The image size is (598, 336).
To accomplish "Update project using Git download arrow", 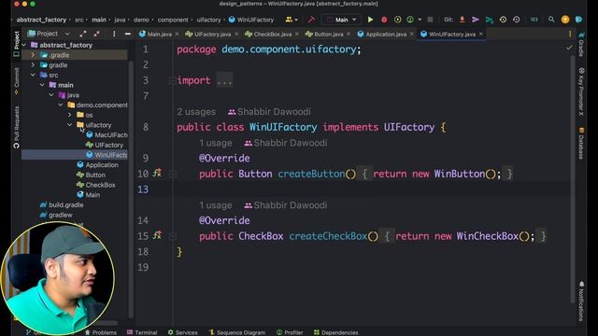I will pyautogui.click(x=462, y=20).
